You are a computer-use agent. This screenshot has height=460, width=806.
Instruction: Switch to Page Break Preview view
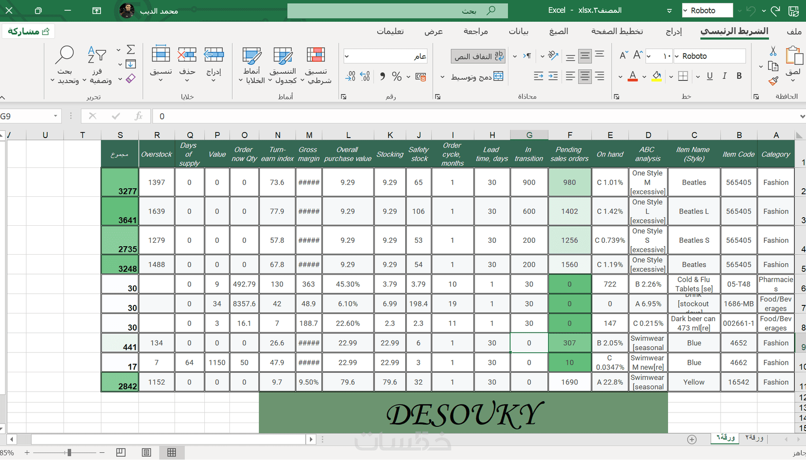pyautogui.click(x=121, y=452)
